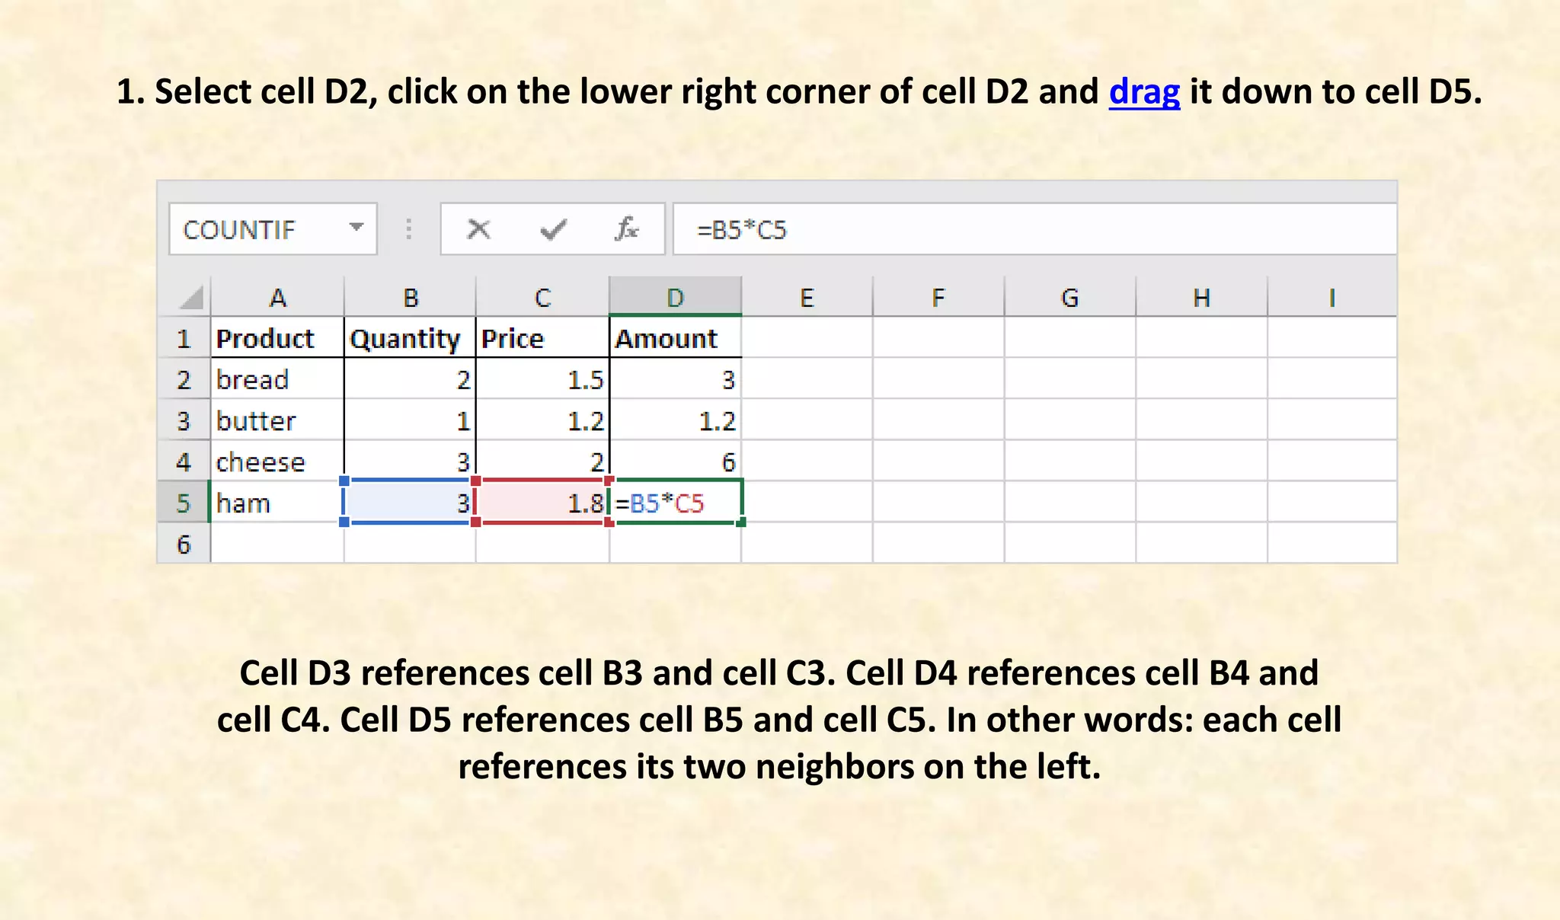Open the Name Box dropdown arrow
The image size is (1560, 920).
coord(356,227)
